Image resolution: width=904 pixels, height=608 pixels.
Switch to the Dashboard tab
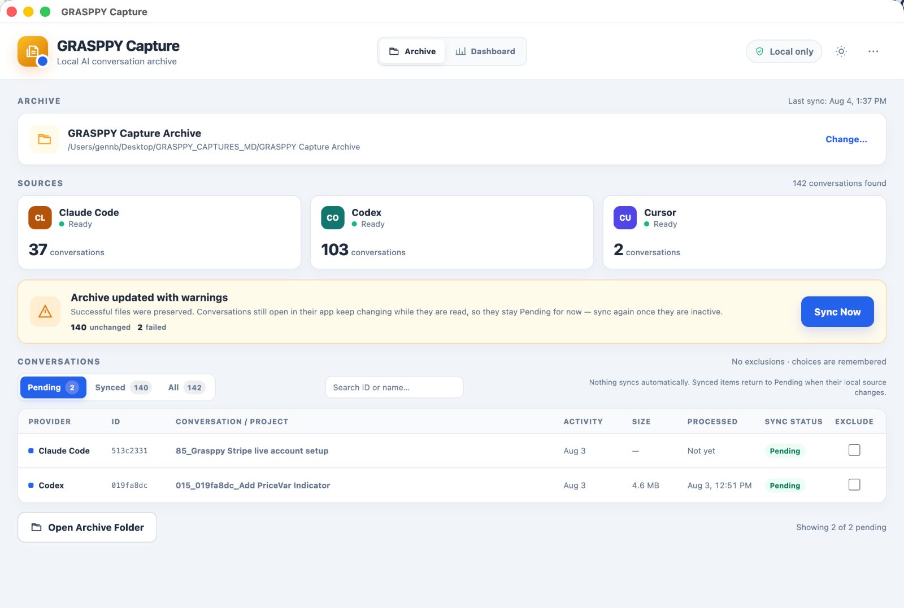[485, 51]
